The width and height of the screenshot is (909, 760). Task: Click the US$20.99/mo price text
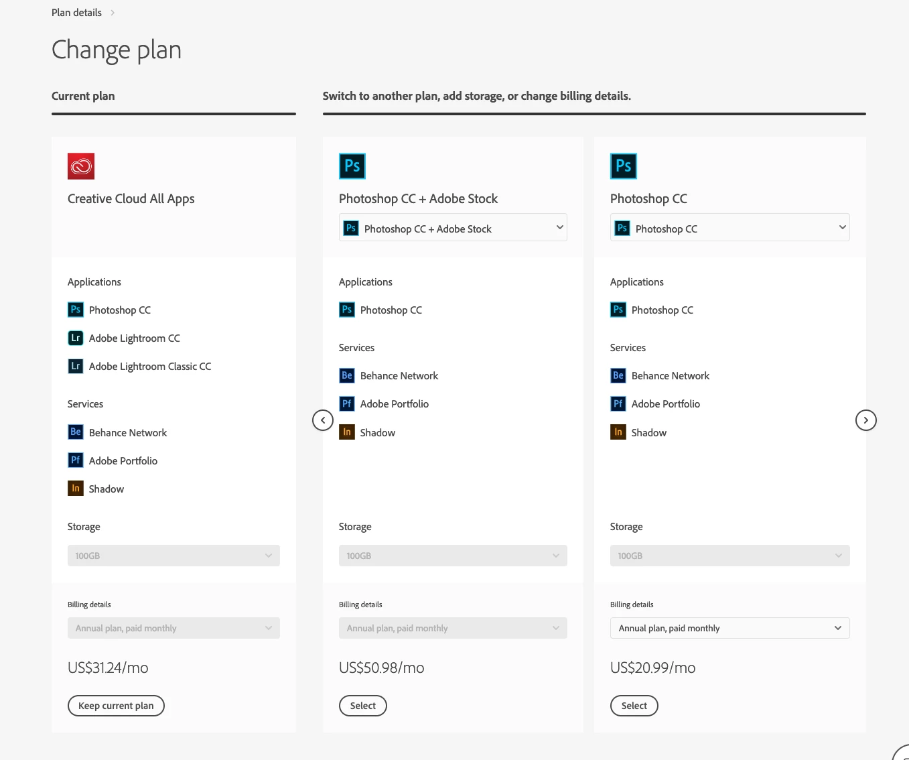tap(653, 668)
